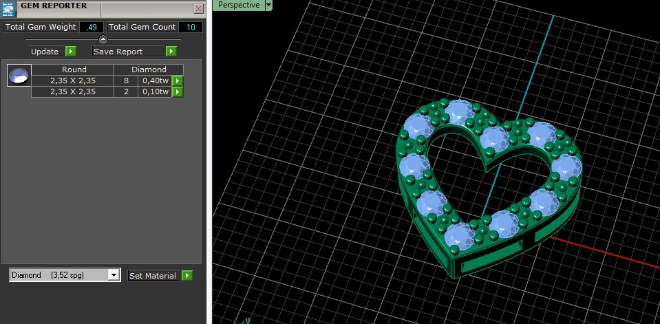Click the Total Gem Count label
Viewport: 660px width, 324px height.
click(142, 28)
